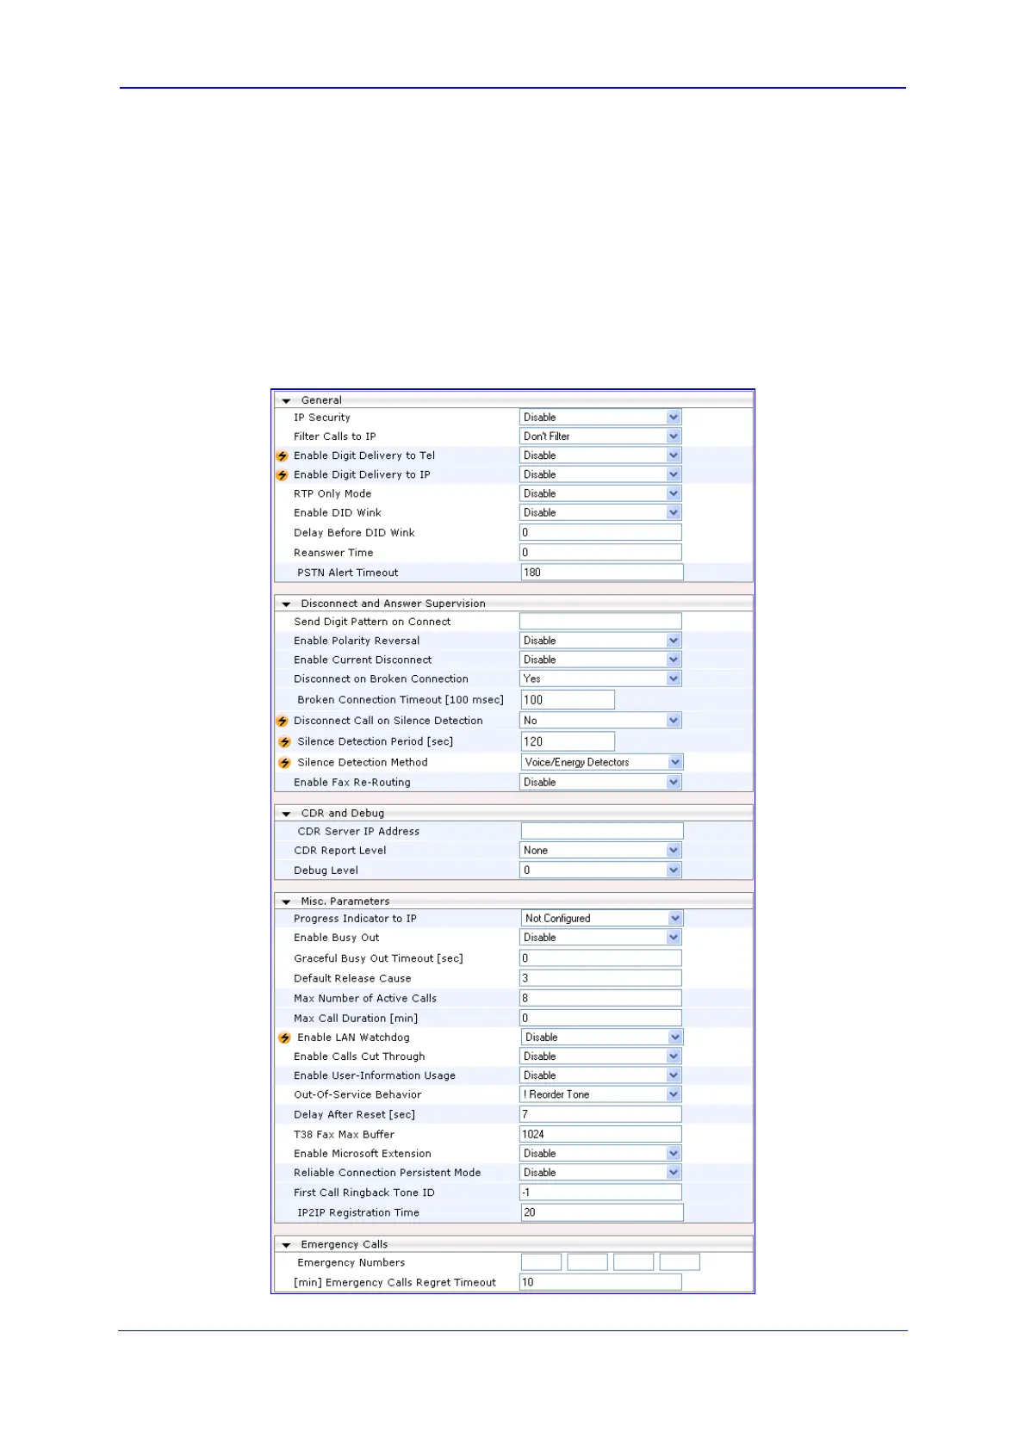
Task: Collapse the General section
Action: 287,401
